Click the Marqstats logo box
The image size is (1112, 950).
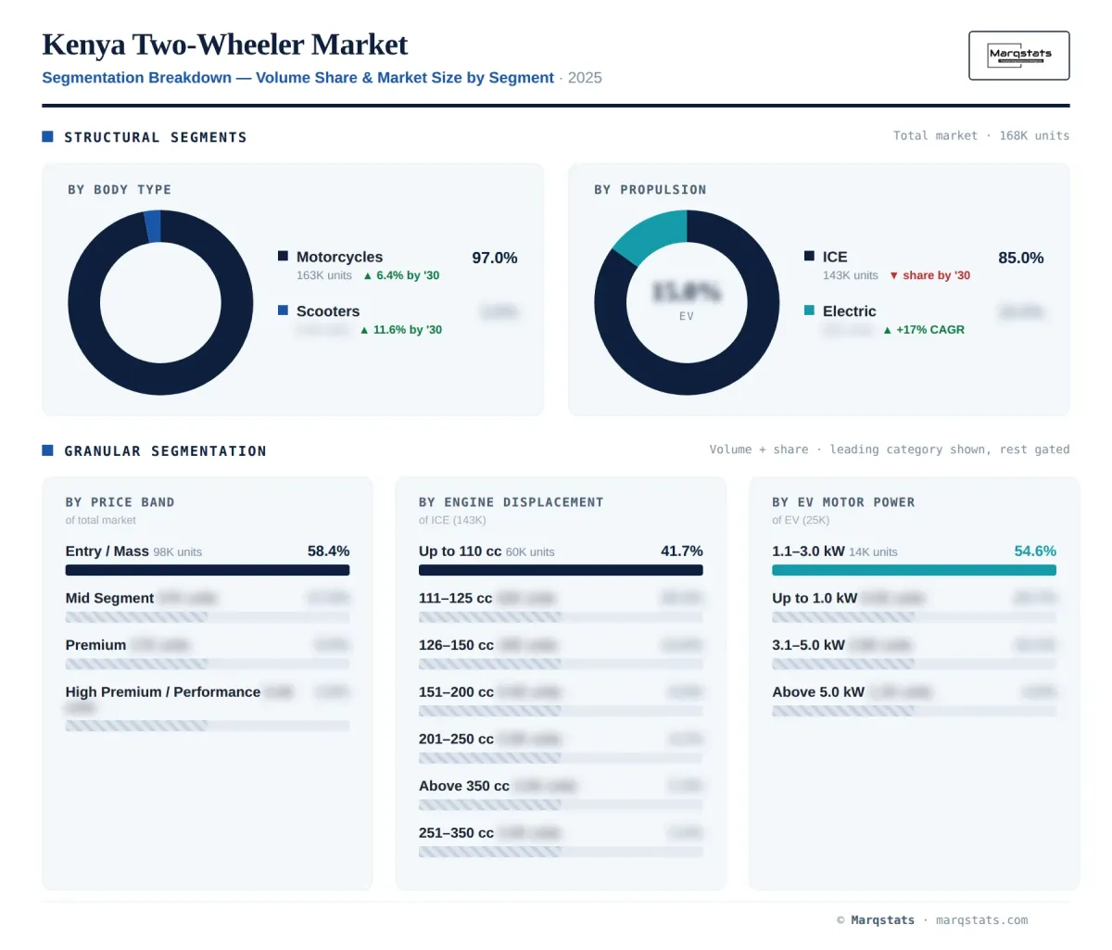(x=1018, y=56)
